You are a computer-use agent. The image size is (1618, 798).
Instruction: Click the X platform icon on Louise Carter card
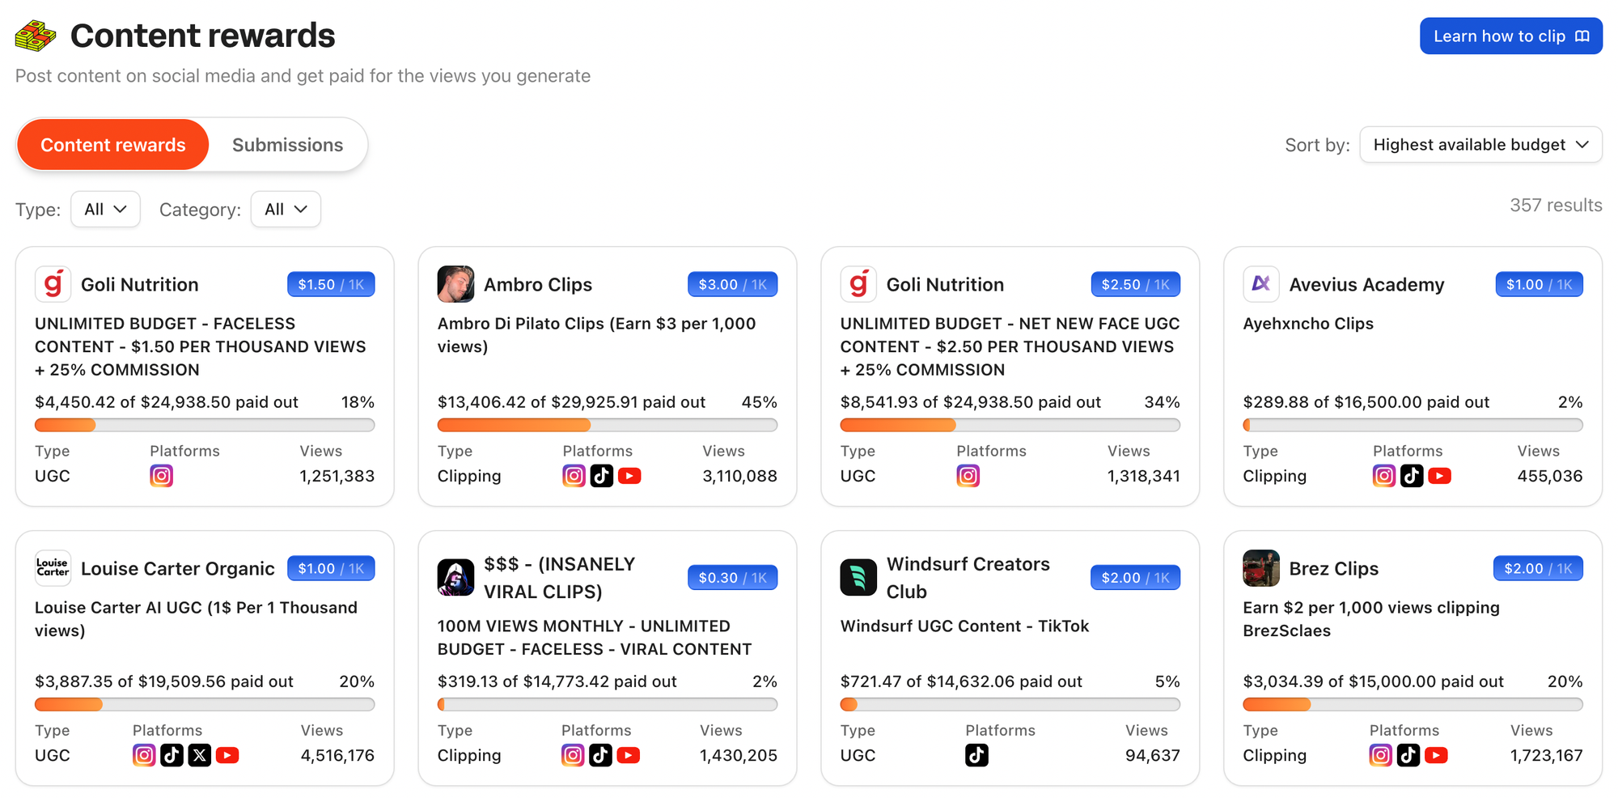click(199, 755)
